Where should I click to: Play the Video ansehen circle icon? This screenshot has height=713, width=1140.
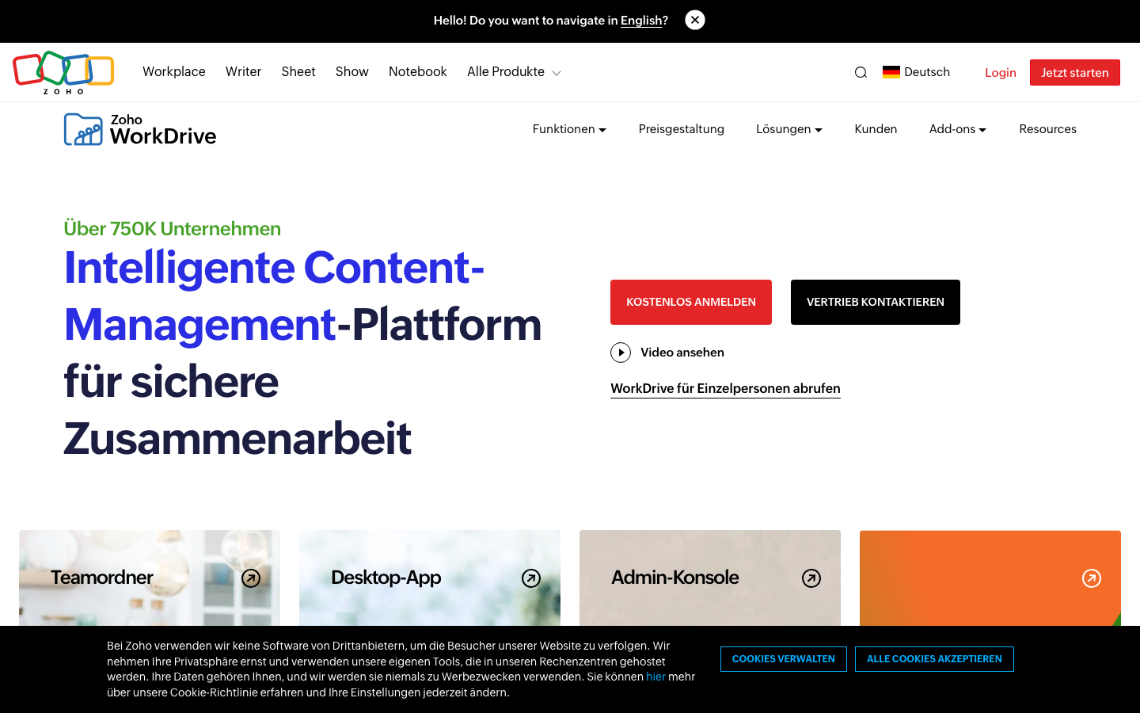[x=621, y=353]
